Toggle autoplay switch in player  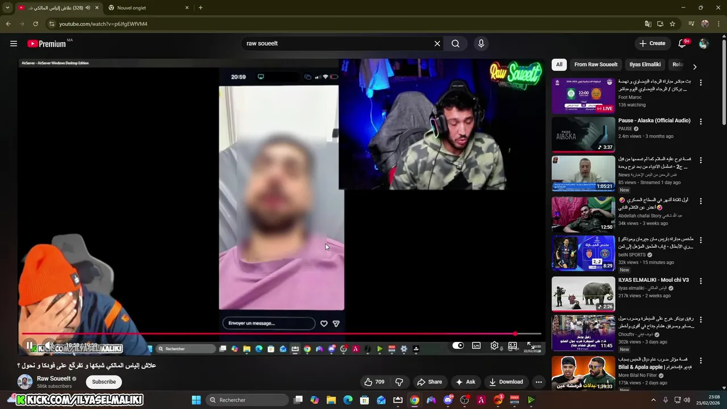pyautogui.click(x=458, y=345)
